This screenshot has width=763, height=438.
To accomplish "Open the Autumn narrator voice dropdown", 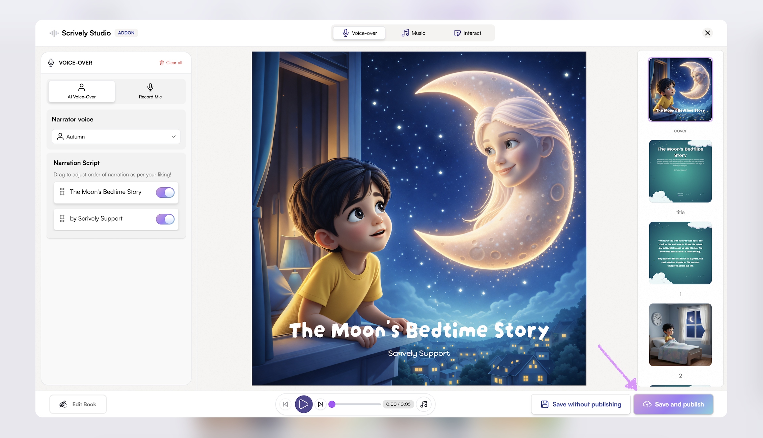I will coord(116,137).
